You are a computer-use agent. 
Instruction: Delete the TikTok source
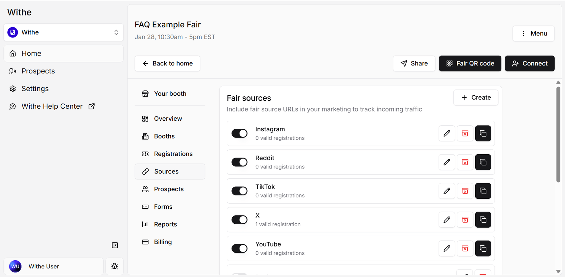coord(465,191)
